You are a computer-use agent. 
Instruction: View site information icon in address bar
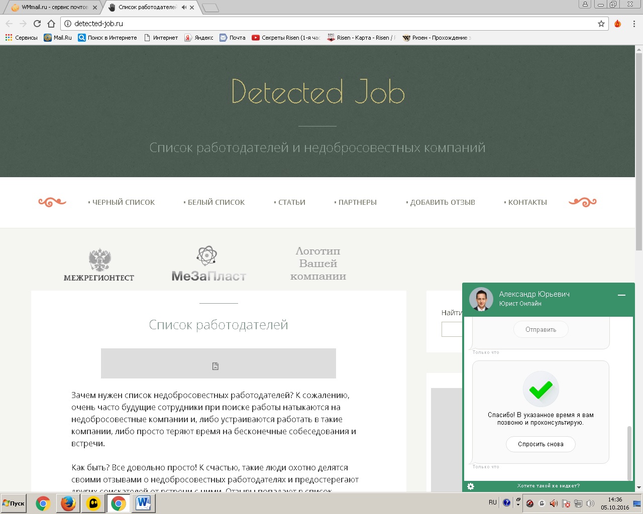pos(68,24)
